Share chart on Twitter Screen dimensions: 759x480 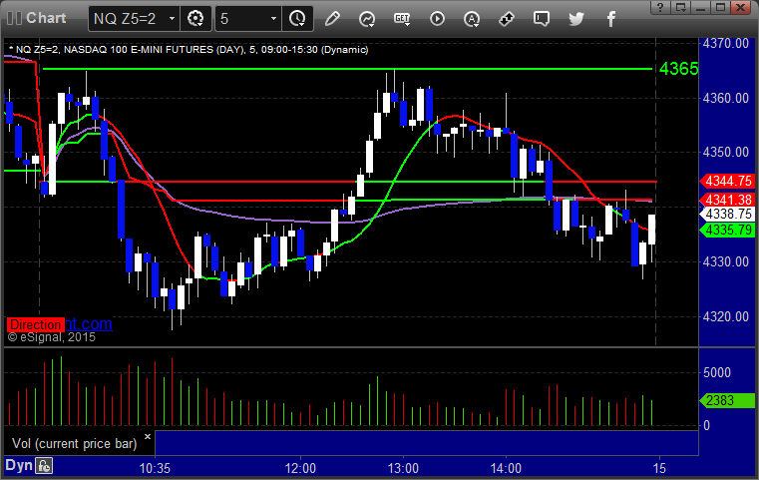point(576,19)
